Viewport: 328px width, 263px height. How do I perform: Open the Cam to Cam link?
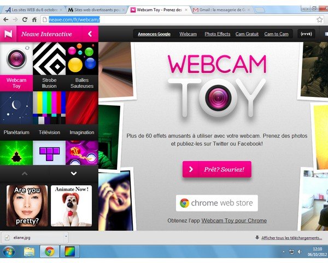point(276,34)
